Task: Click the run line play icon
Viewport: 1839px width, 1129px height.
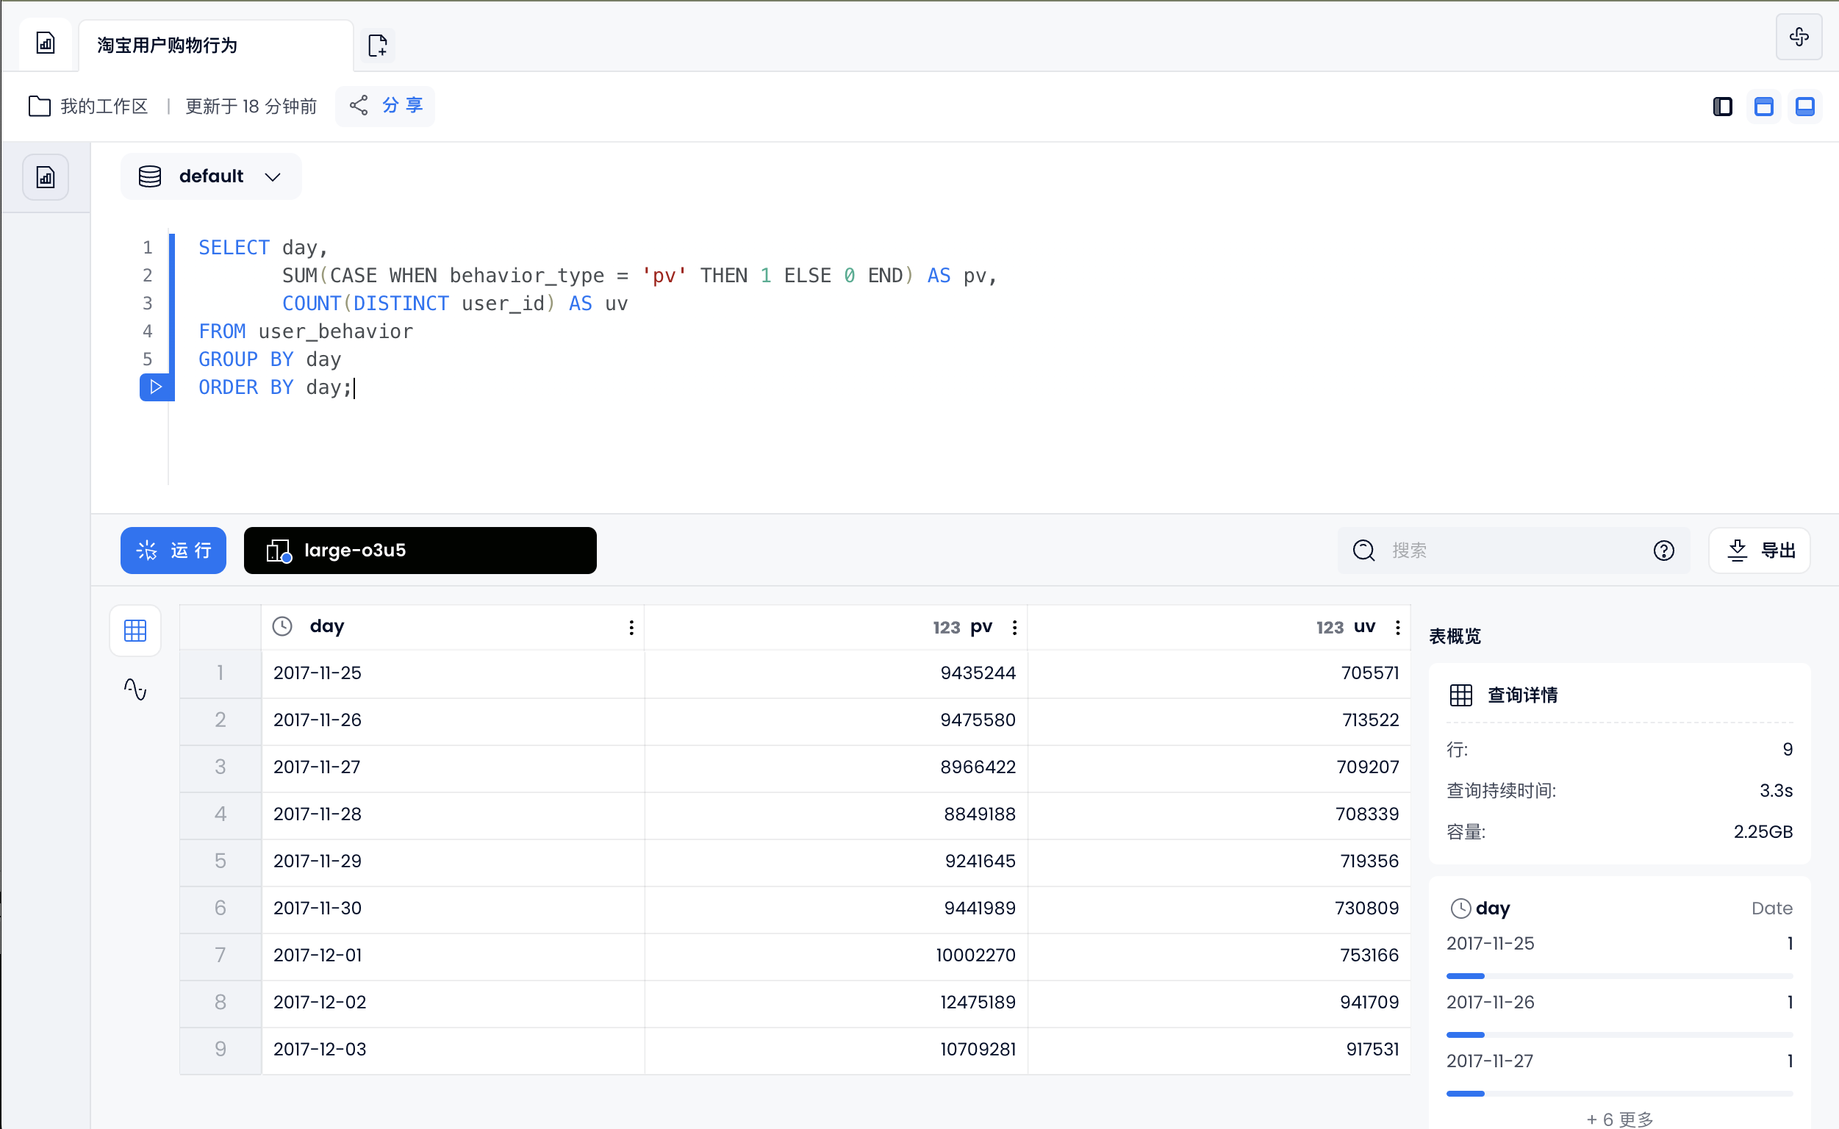Action: [x=155, y=387]
